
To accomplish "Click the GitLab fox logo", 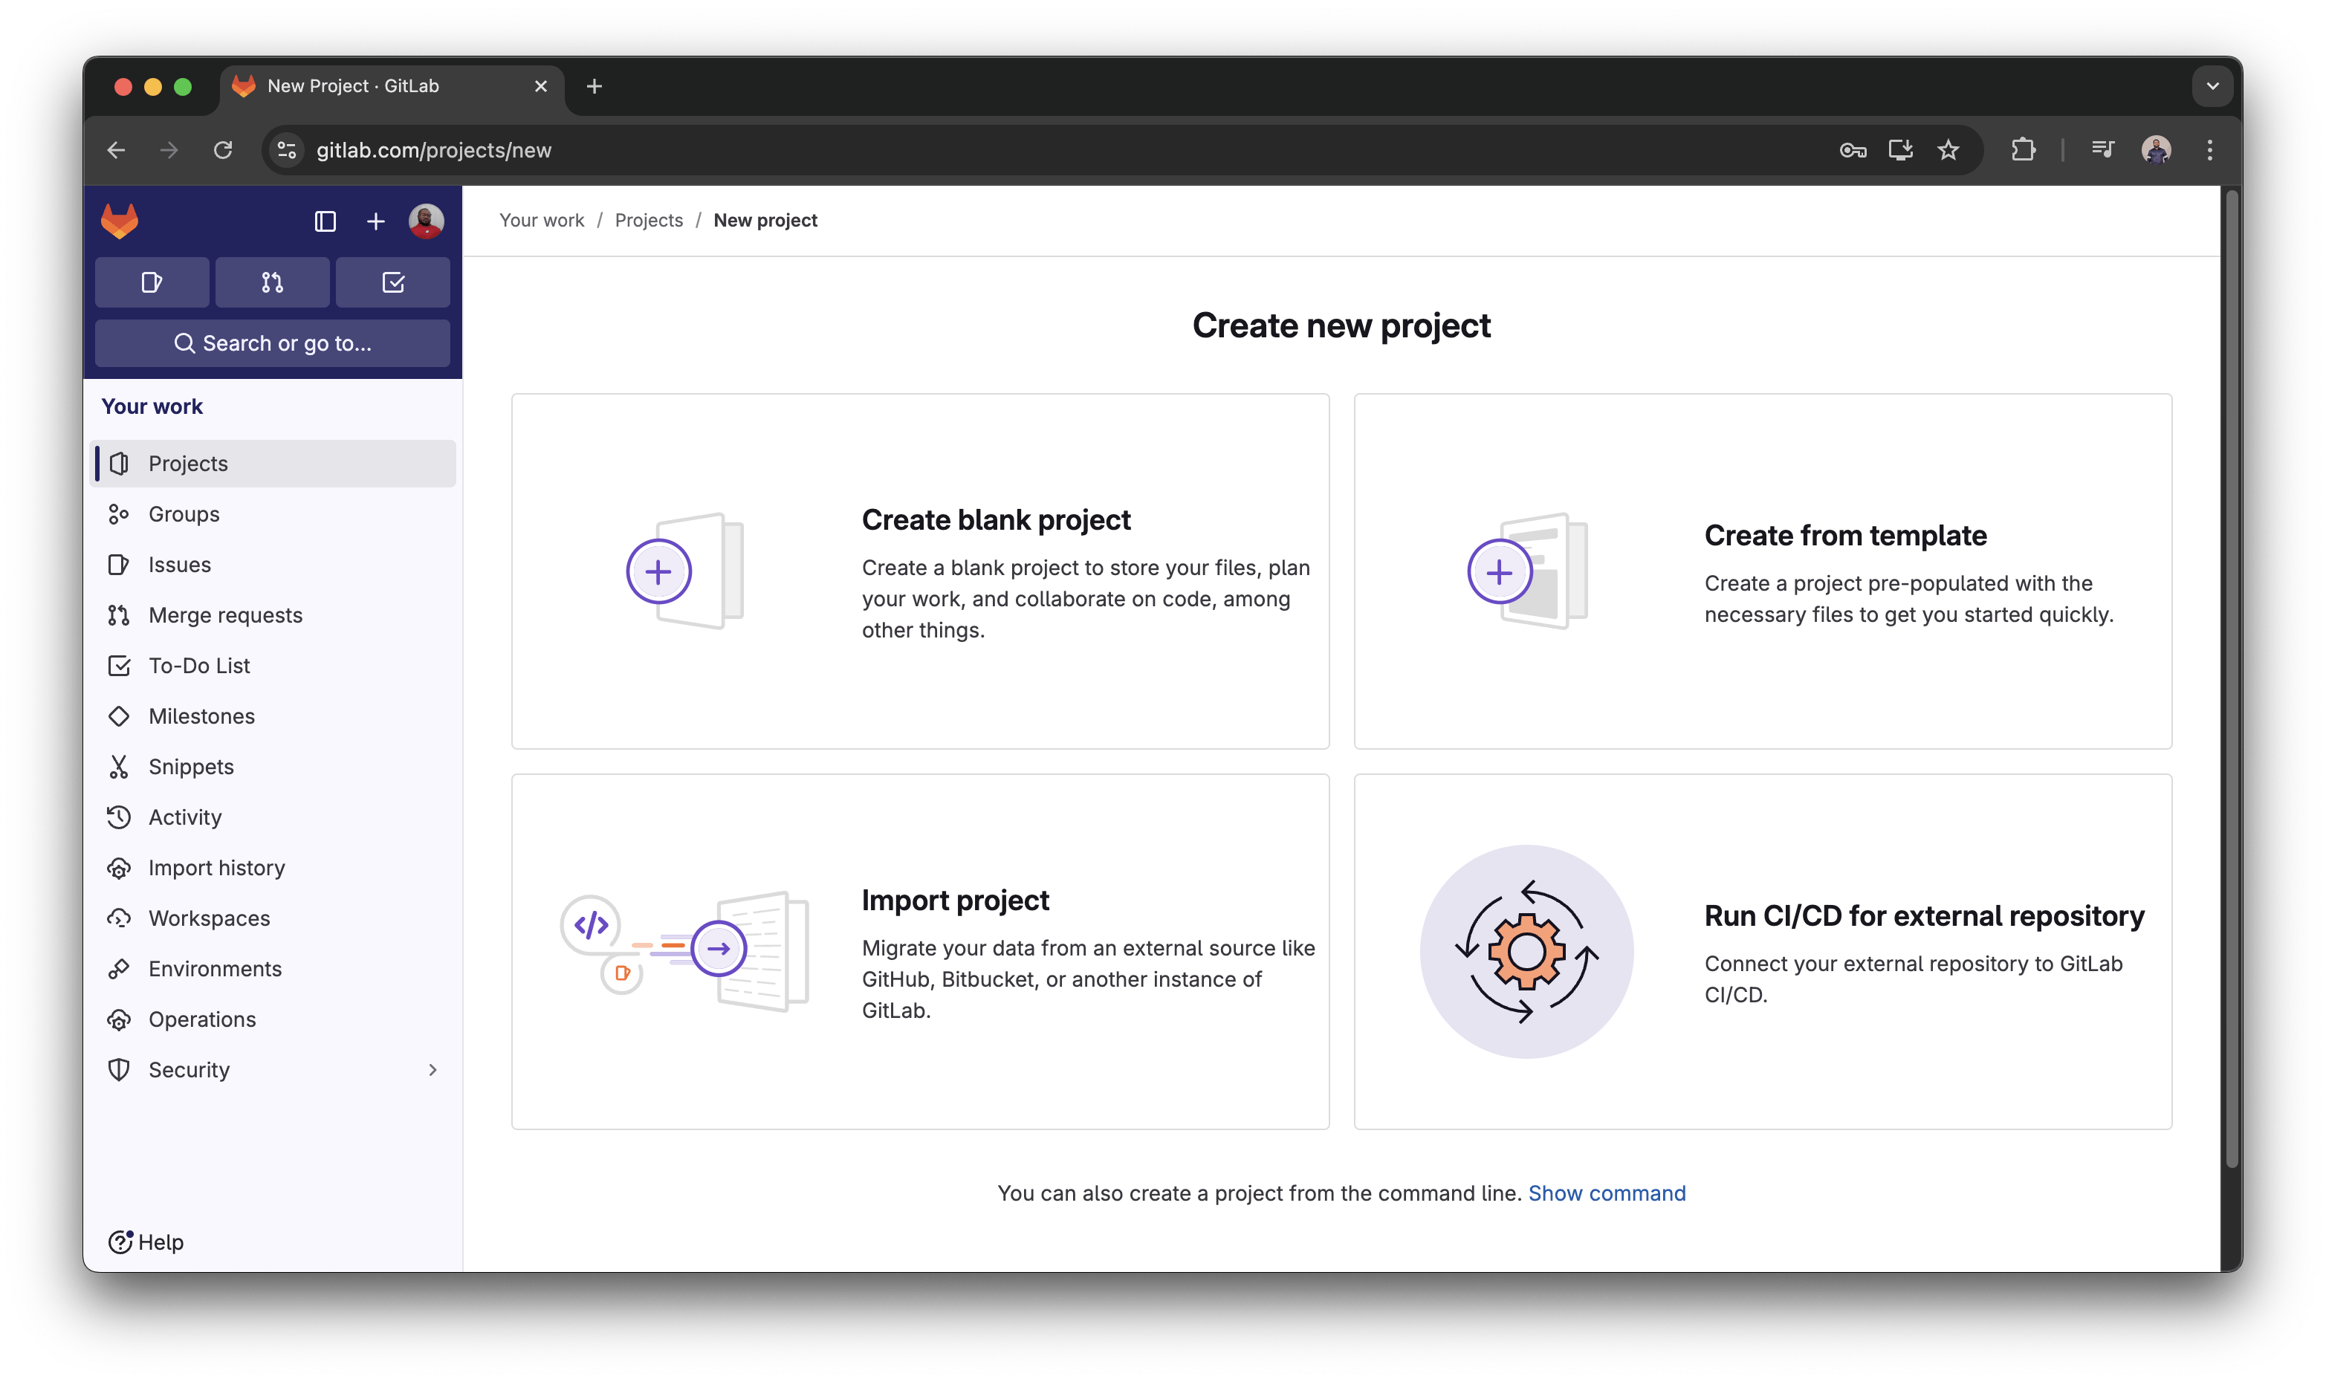I will (119, 221).
